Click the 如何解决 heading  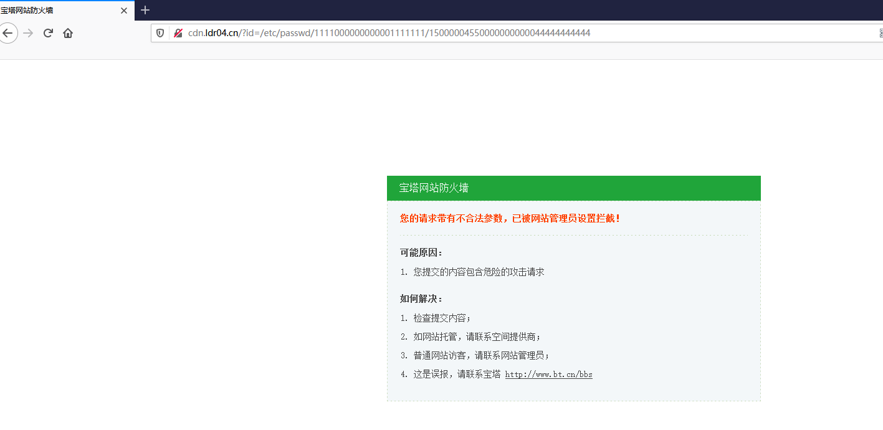click(x=421, y=299)
